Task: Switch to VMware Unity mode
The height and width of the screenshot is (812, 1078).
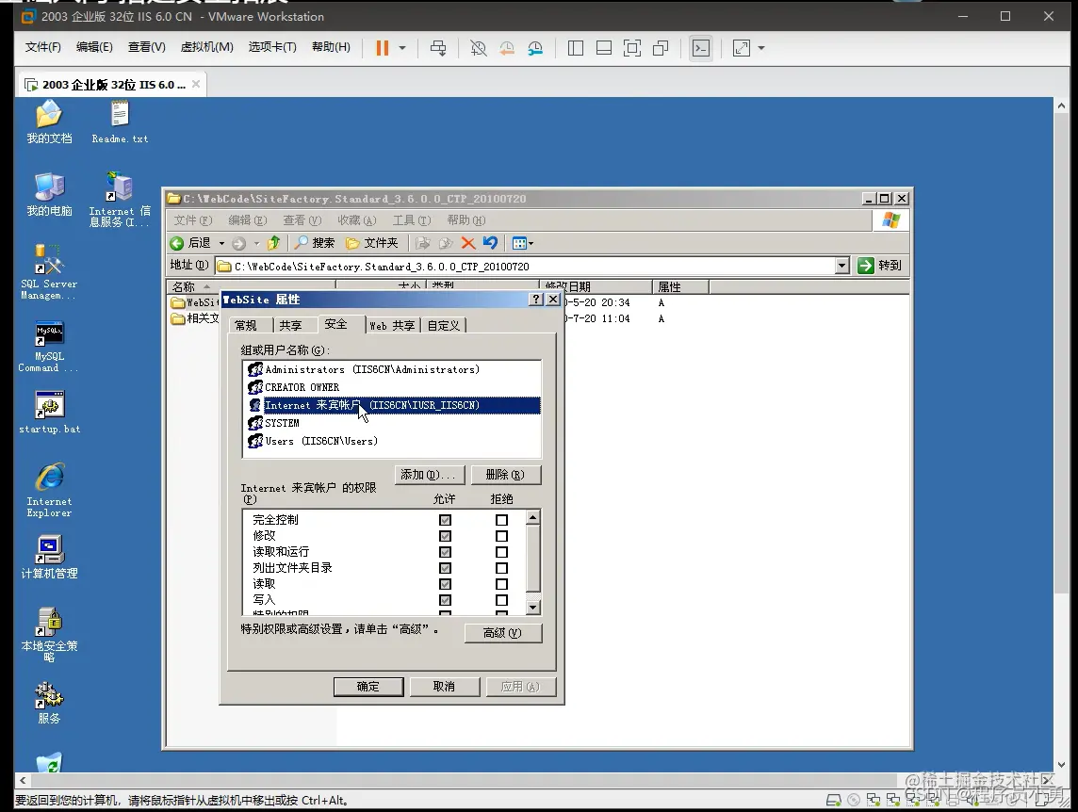Action: coord(661,48)
